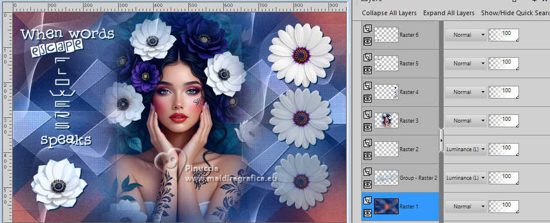Click the layers panel splitter arrow handle

(x=441, y=140)
